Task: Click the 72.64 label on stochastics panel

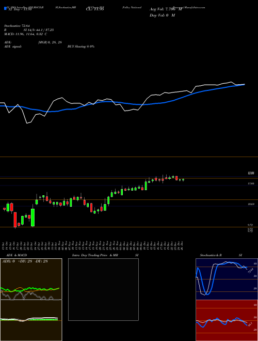Action: tap(251, 270)
